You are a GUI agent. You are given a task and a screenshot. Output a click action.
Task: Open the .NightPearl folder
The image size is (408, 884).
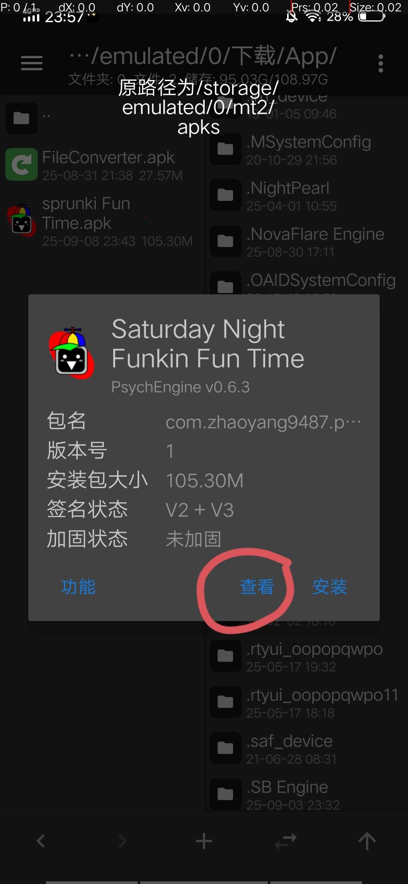click(x=306, y=195)
